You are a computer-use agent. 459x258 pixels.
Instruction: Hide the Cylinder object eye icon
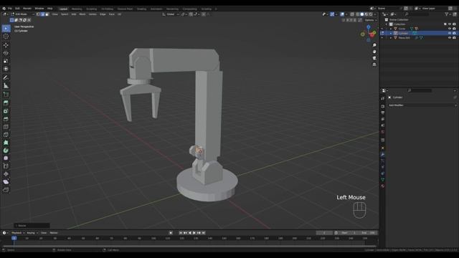450,34
